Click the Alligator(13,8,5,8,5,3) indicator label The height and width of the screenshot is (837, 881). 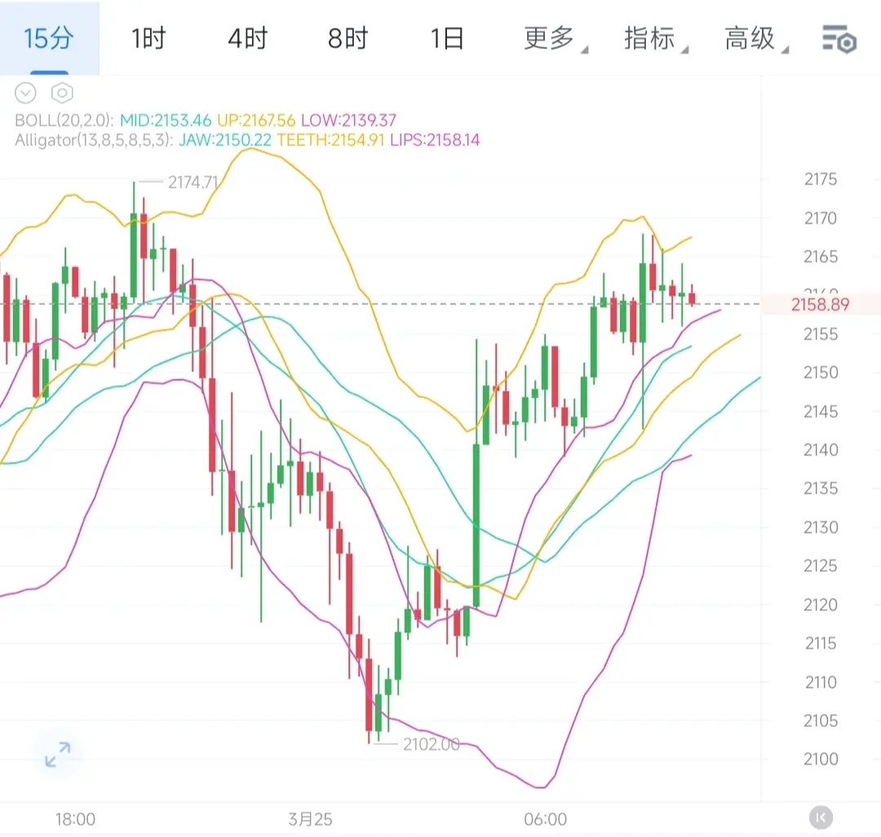pyautogui.click(x=94, y=140)
